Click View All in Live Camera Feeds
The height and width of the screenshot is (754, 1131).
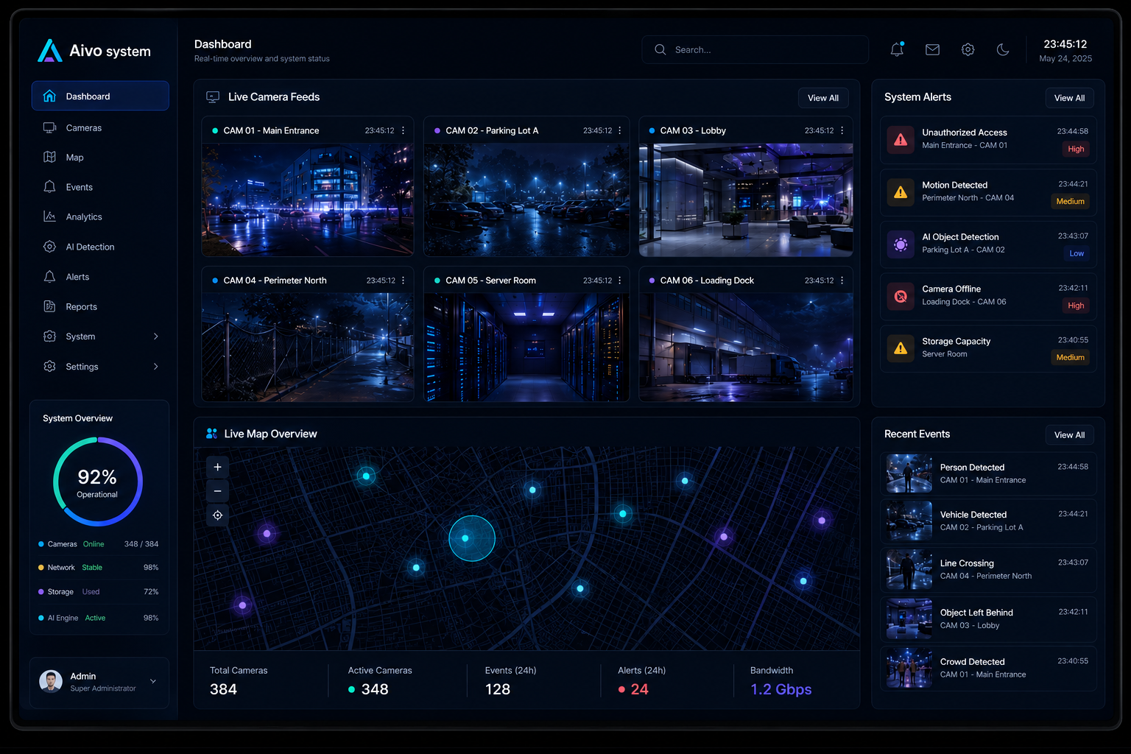[823, 98]
